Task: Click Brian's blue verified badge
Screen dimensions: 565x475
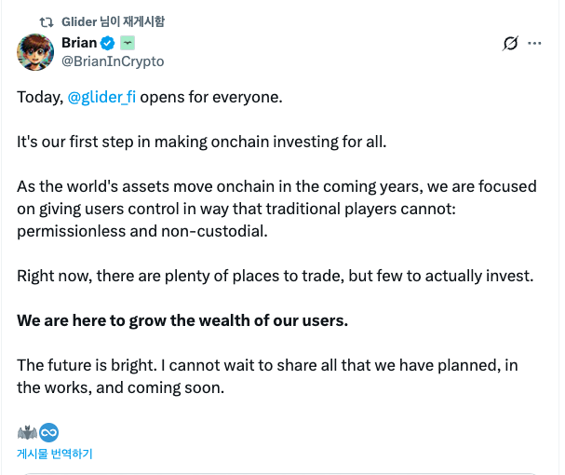Action: (x=107, y=43)
